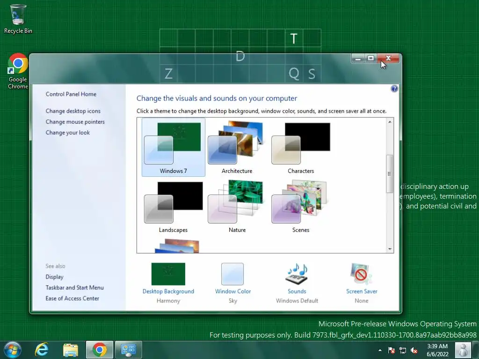Select the Architecture theme

tap(237, 147)
